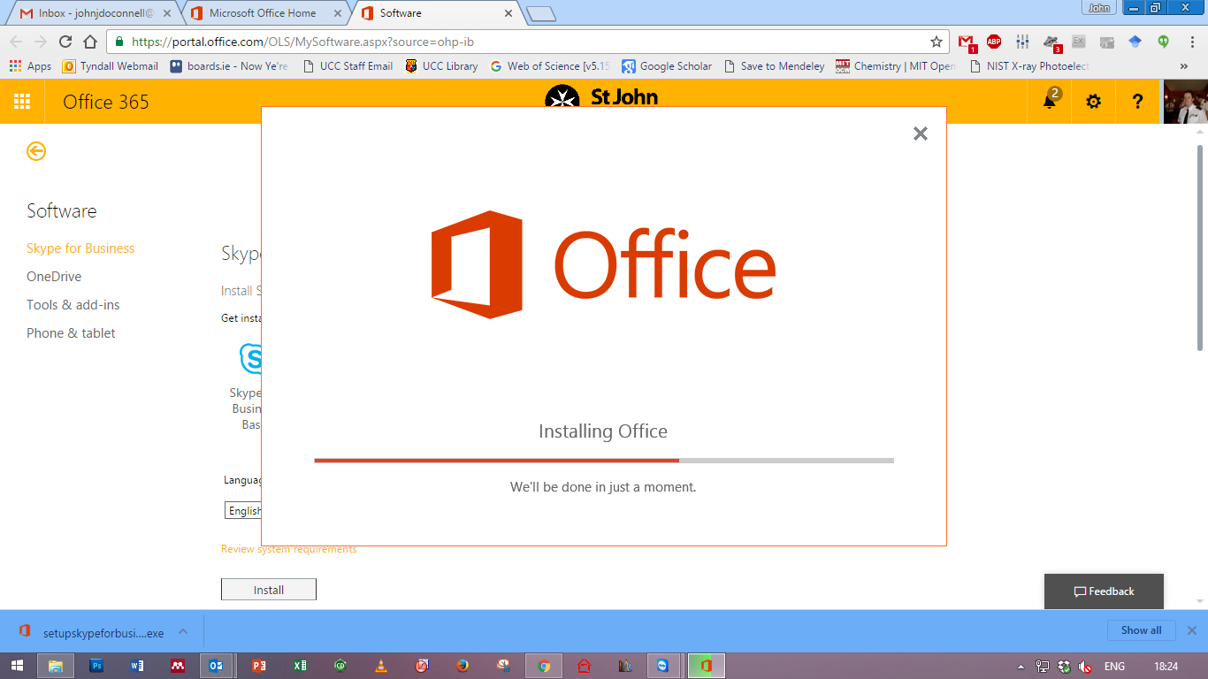Go to Chrome home page icon
The height and width of the screenshot is (679, 1208).
coord(90,42)
